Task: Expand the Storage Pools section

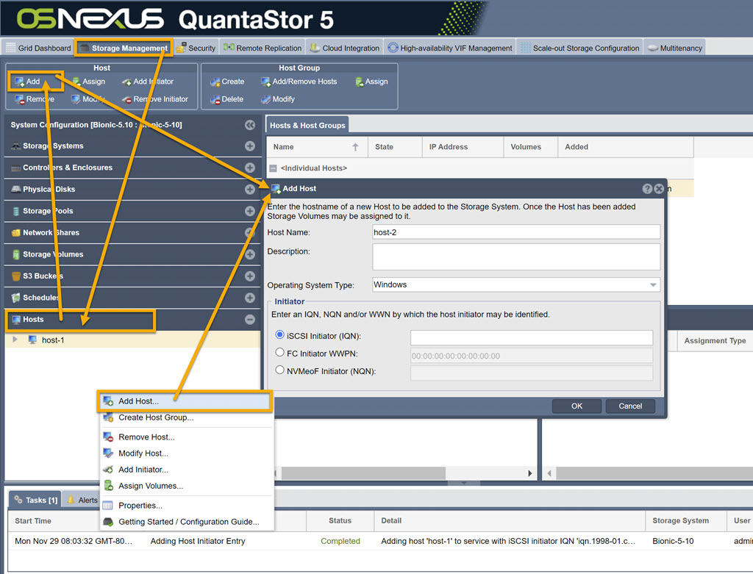Action: click(250, 211)
